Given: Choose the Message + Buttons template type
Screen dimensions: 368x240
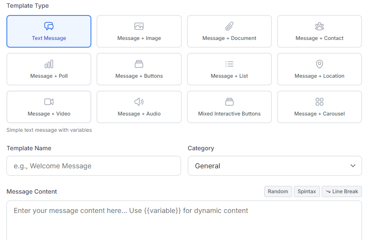Looking at the screenshot, I should [139, 70].
